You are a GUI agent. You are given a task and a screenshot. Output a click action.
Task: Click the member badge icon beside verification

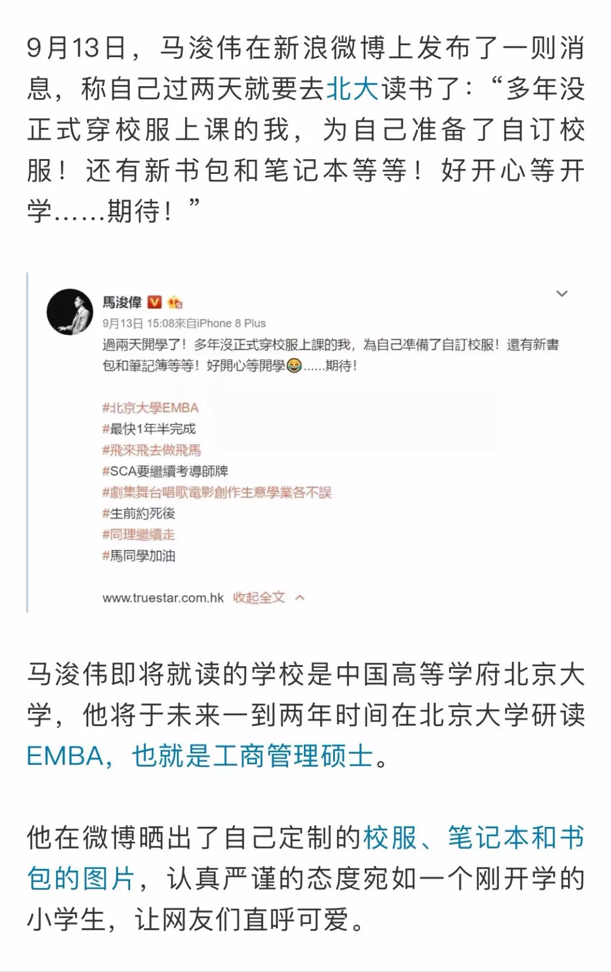click(175, 302)
